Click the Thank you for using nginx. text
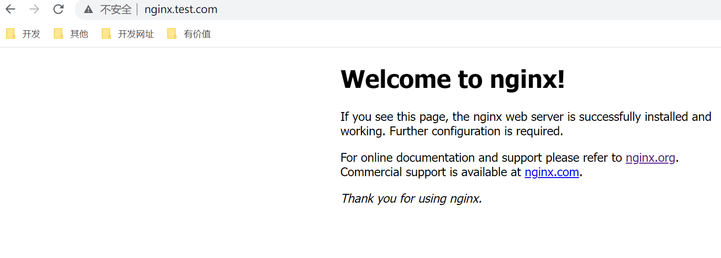 [412, 198]
